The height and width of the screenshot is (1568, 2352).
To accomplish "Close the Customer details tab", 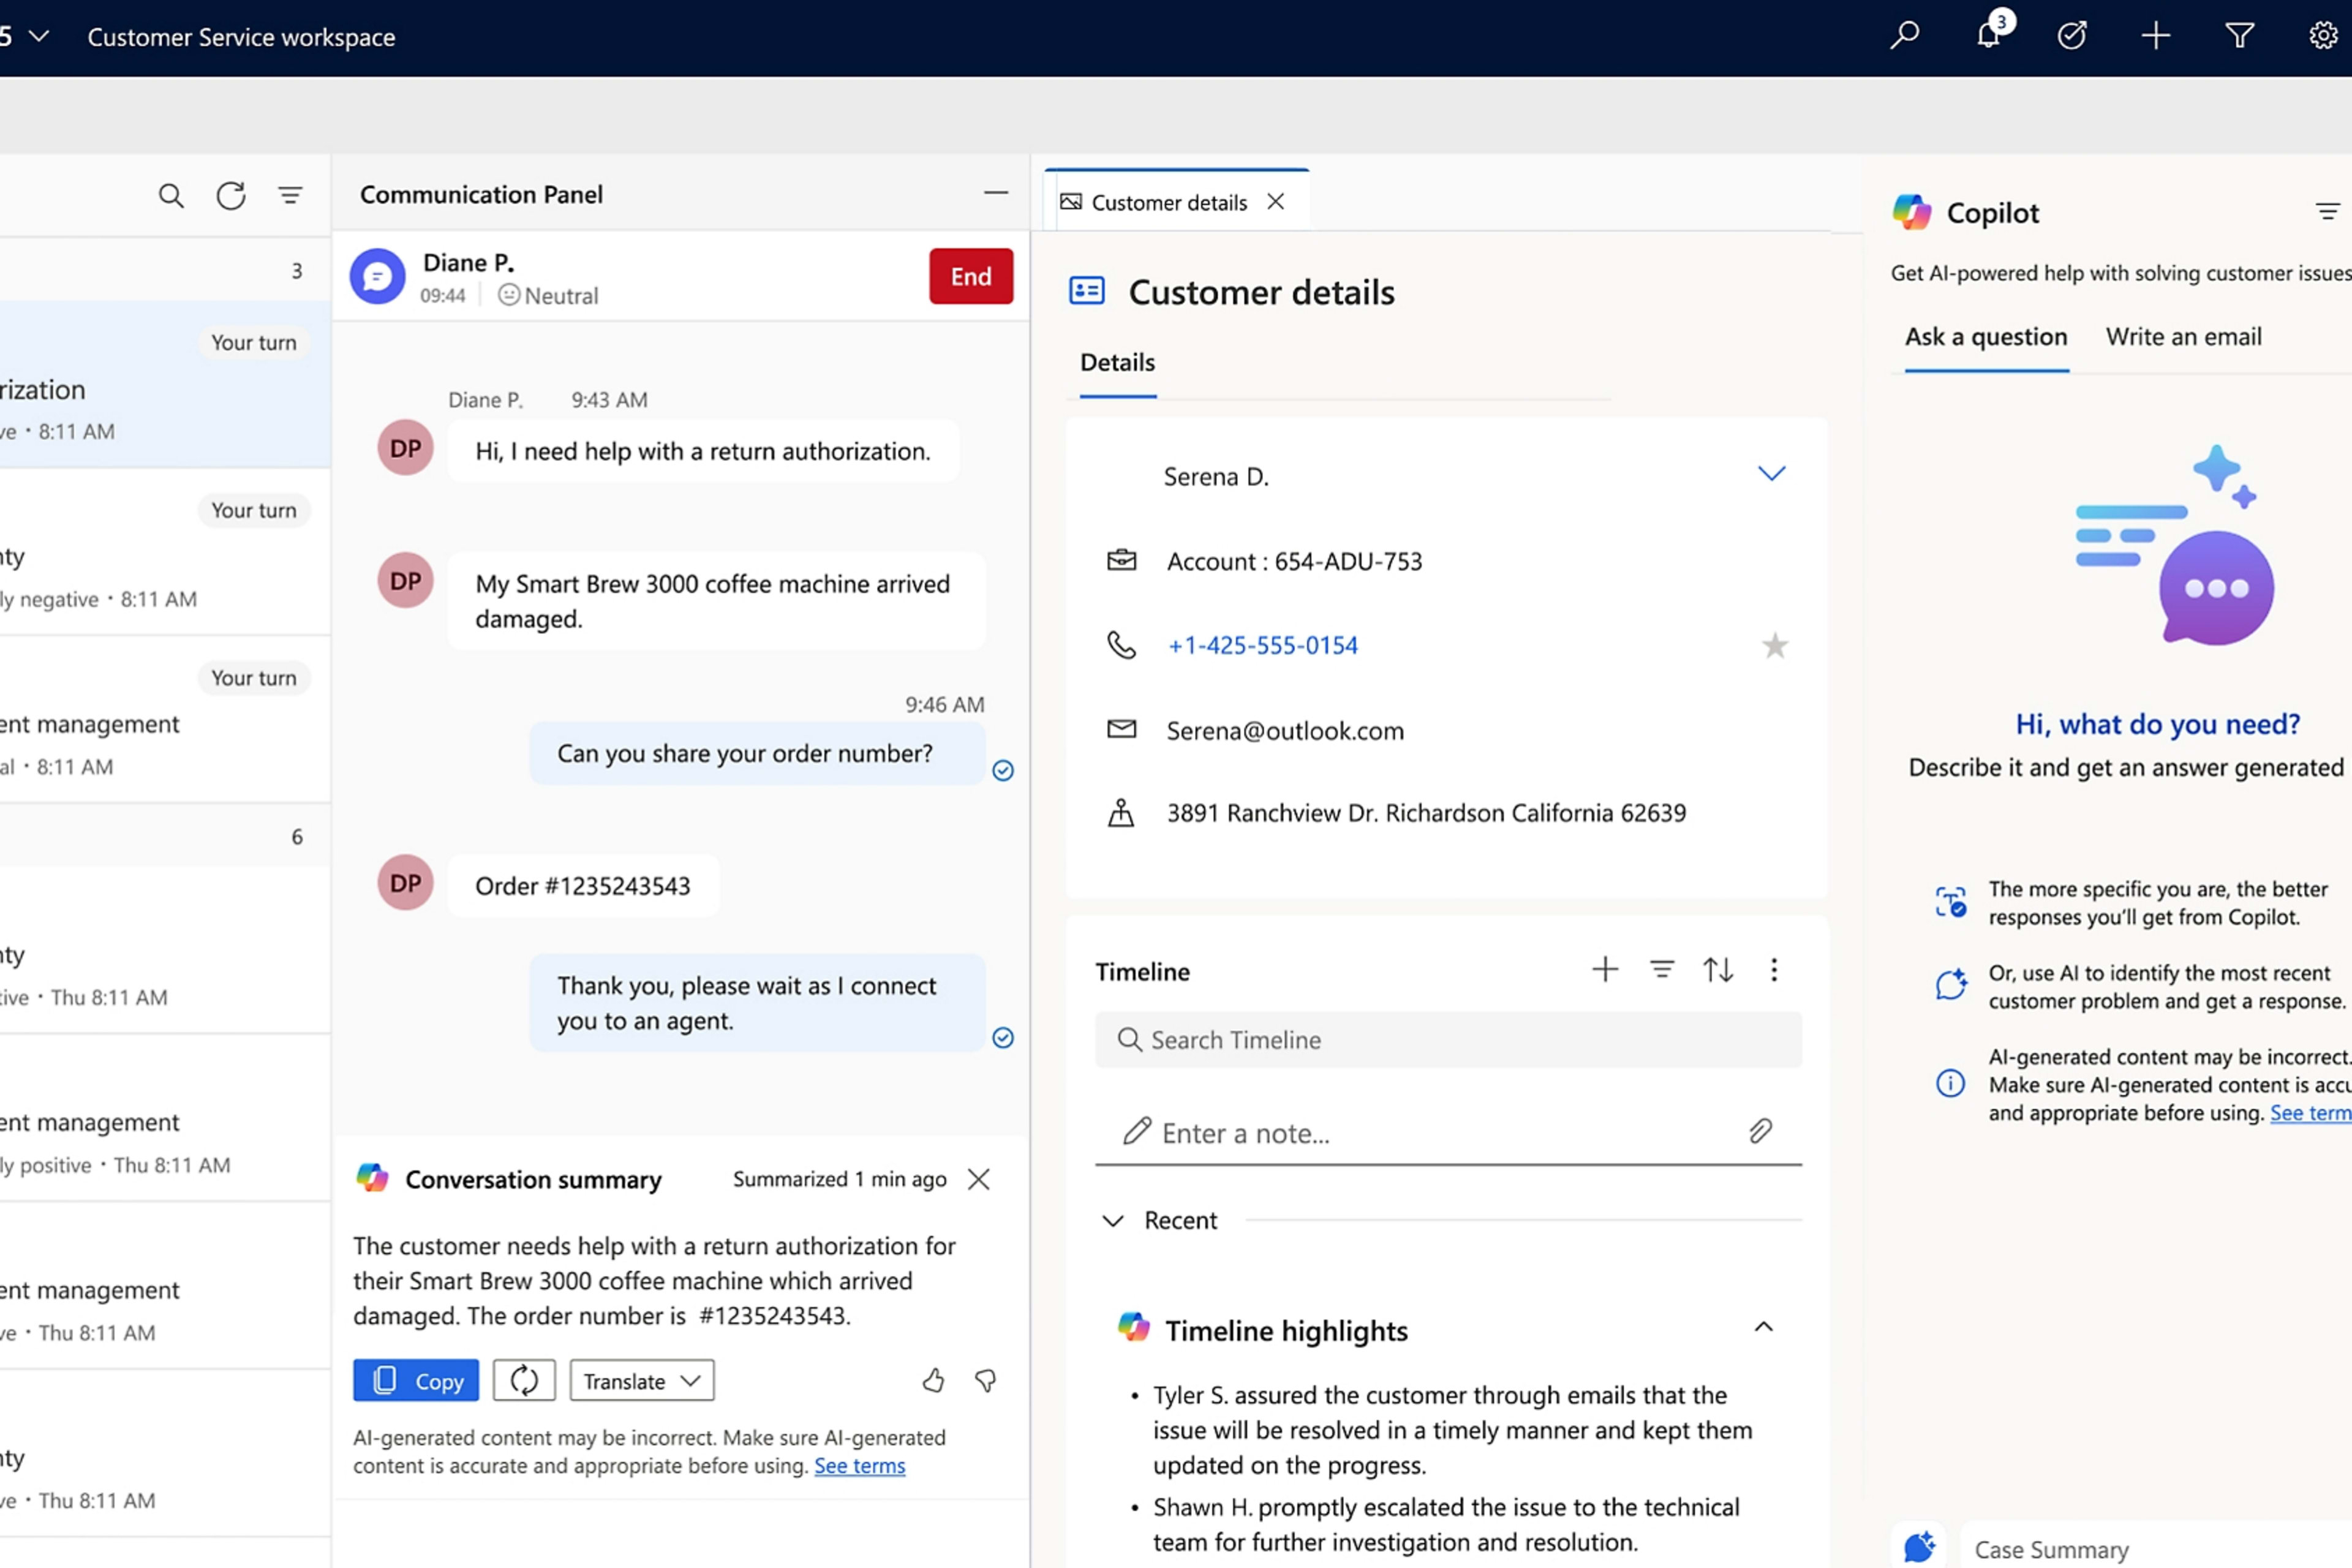I will tap(1276, 202).
